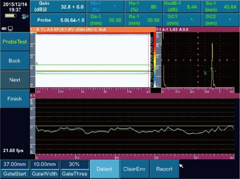Viewport: 240px width, 179px height.
Task: Open the Report function
Action: click(164, 169)
